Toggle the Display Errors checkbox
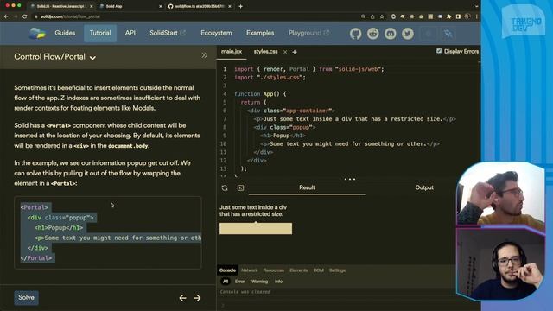553x311 pixels. click(x=439, y=51)
